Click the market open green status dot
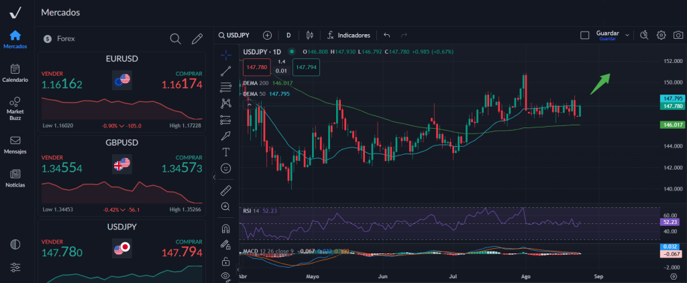The height and width of the screenshot is (283, 687). tap(293, 52)
